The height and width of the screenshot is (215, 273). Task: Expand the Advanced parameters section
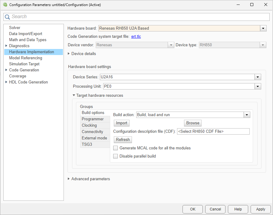[x=68, y=179]
